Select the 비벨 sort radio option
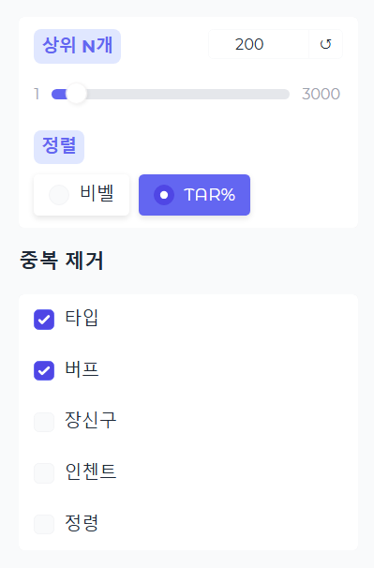The image size is (374, 568). (x=82, y=195)
